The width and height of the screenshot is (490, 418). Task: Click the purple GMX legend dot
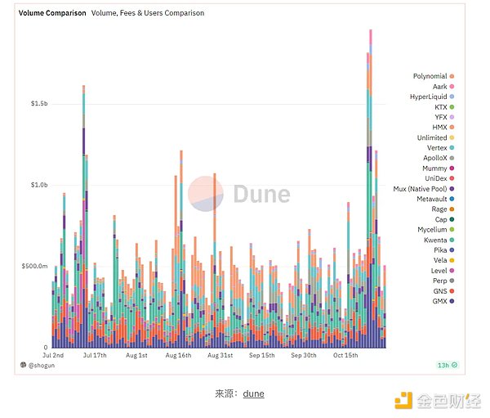(452, 301)
